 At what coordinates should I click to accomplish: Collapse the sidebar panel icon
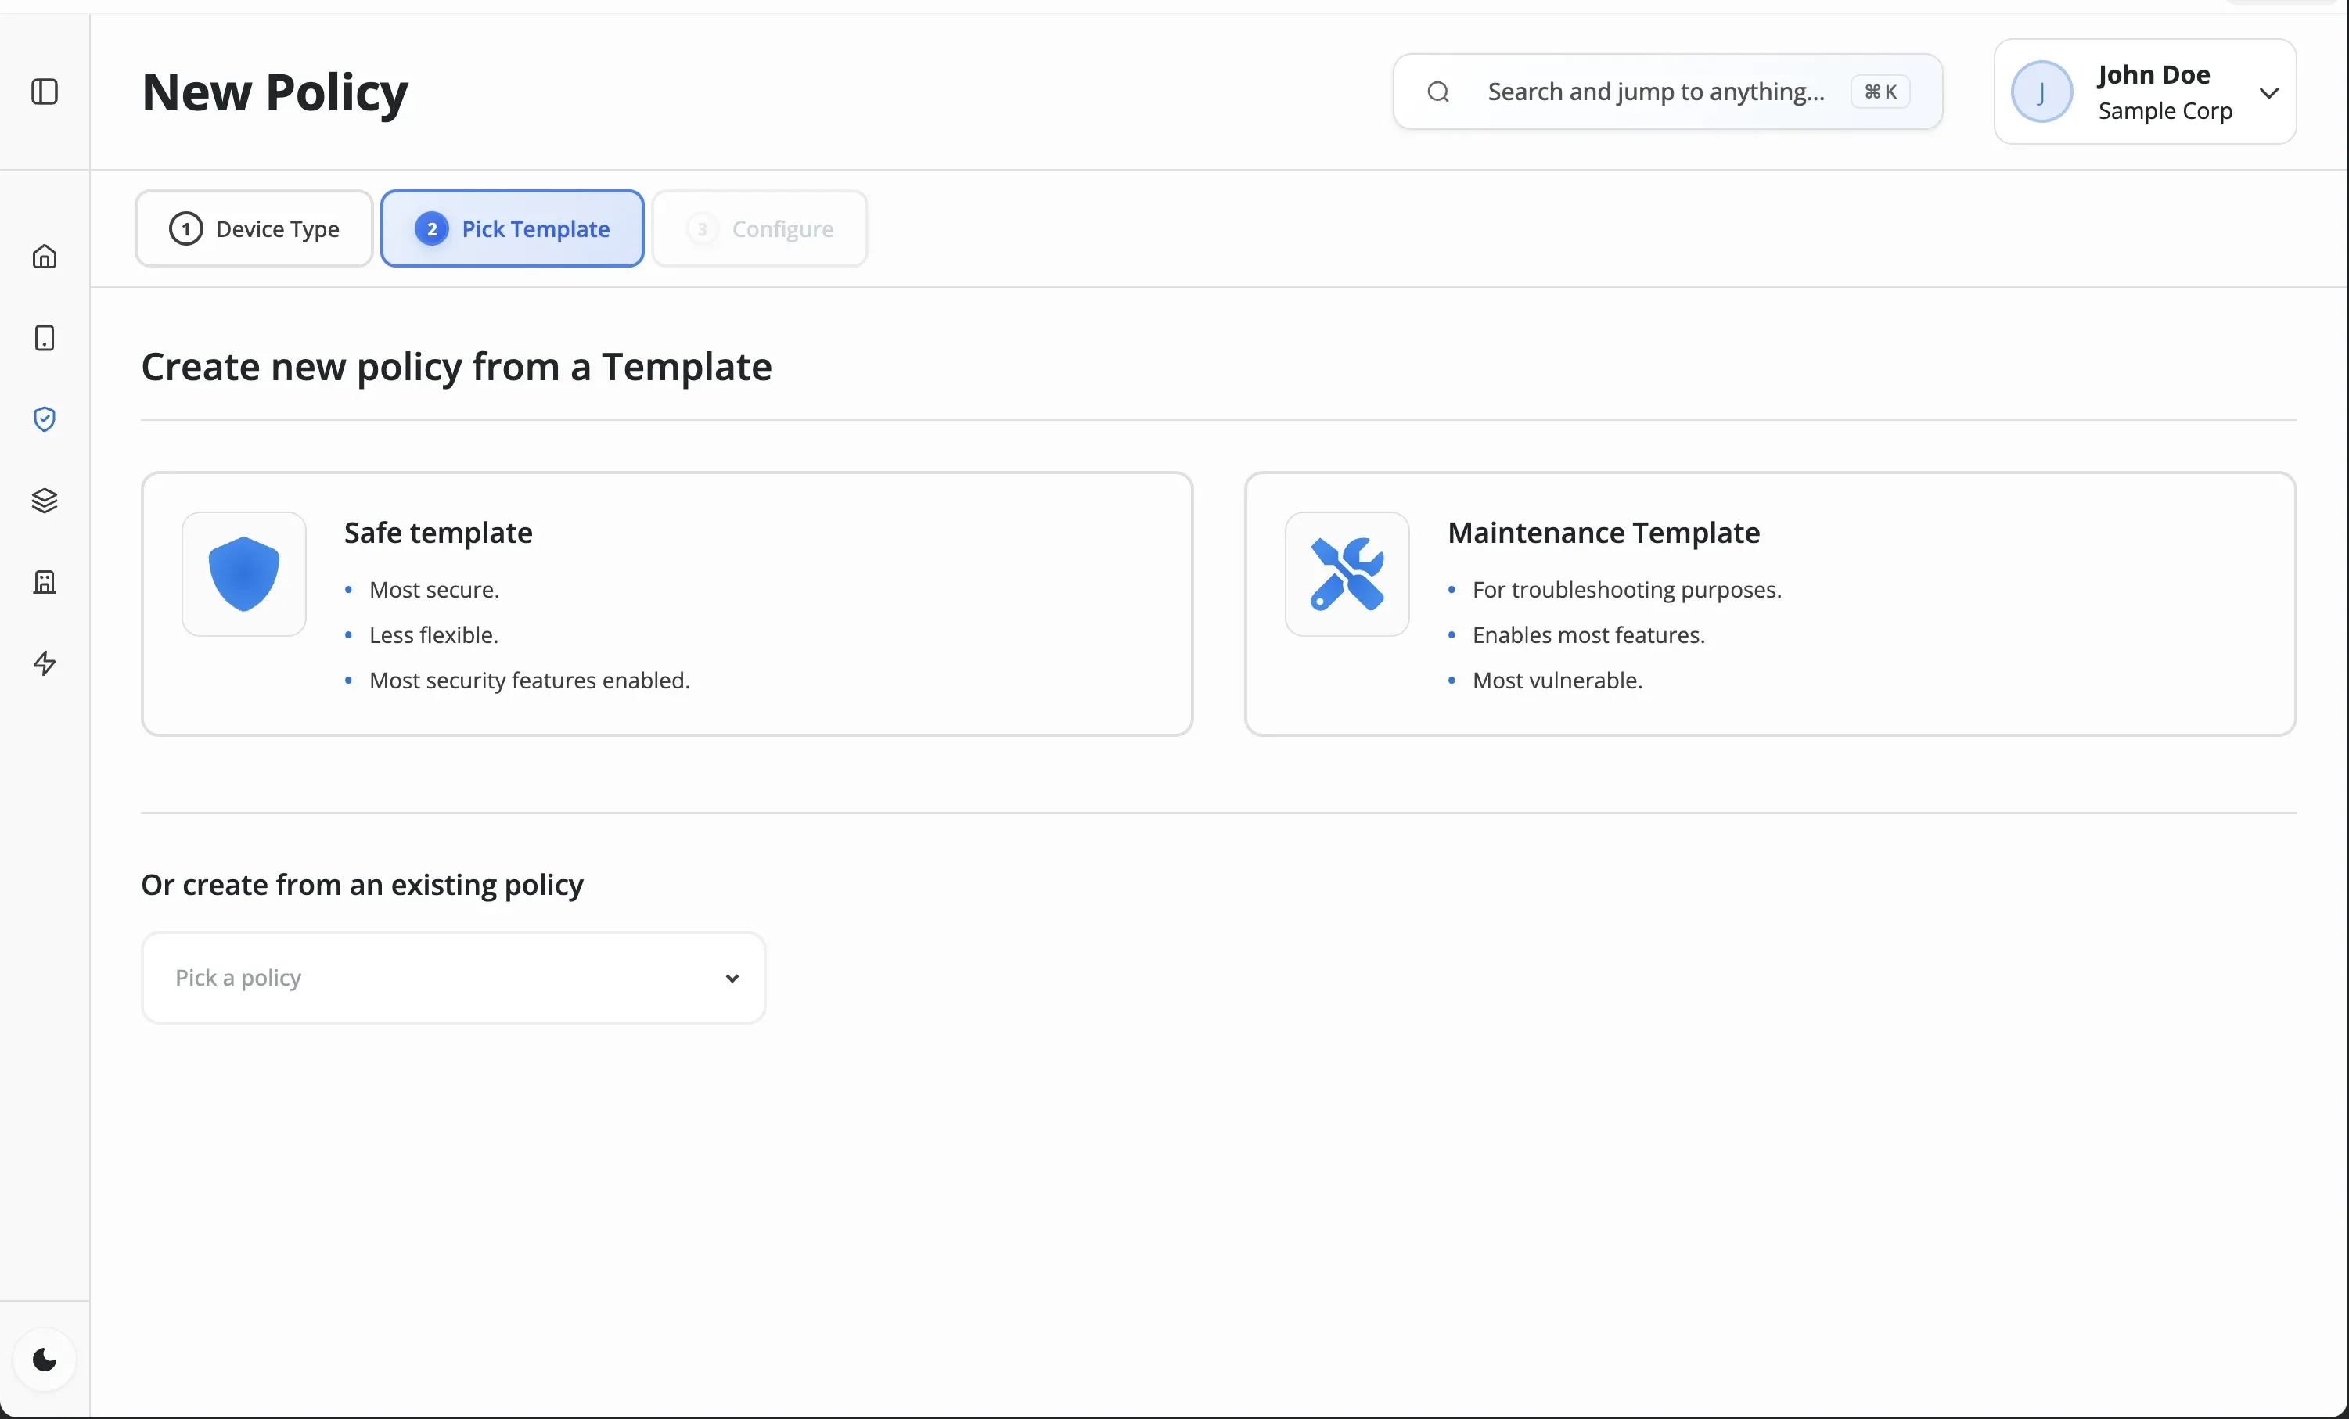pos(45,92)
